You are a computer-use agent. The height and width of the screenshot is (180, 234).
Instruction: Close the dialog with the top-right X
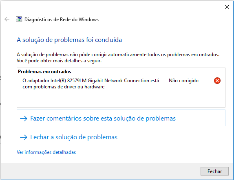(227, 7)
